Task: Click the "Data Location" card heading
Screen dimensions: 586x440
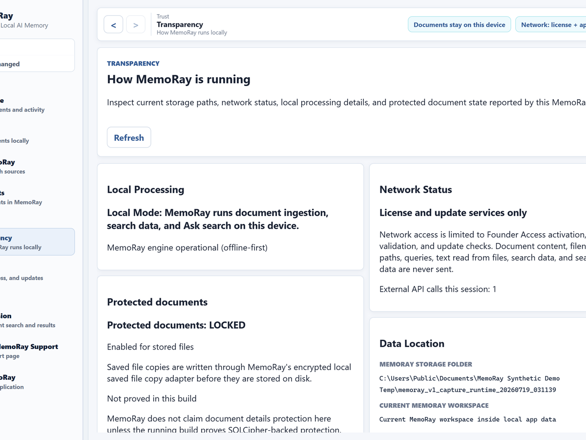Action: tap(412, 344)
